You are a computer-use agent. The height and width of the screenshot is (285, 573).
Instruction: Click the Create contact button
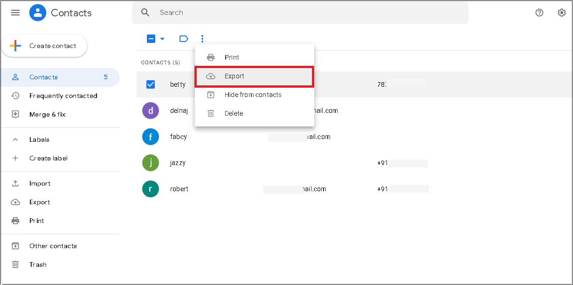[x=45, y=46]
